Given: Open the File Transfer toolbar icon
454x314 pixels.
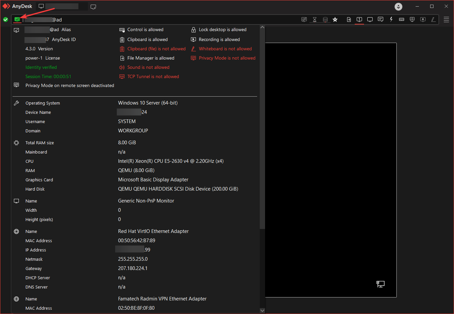Looking at the screenshot, I should [349, 20].
